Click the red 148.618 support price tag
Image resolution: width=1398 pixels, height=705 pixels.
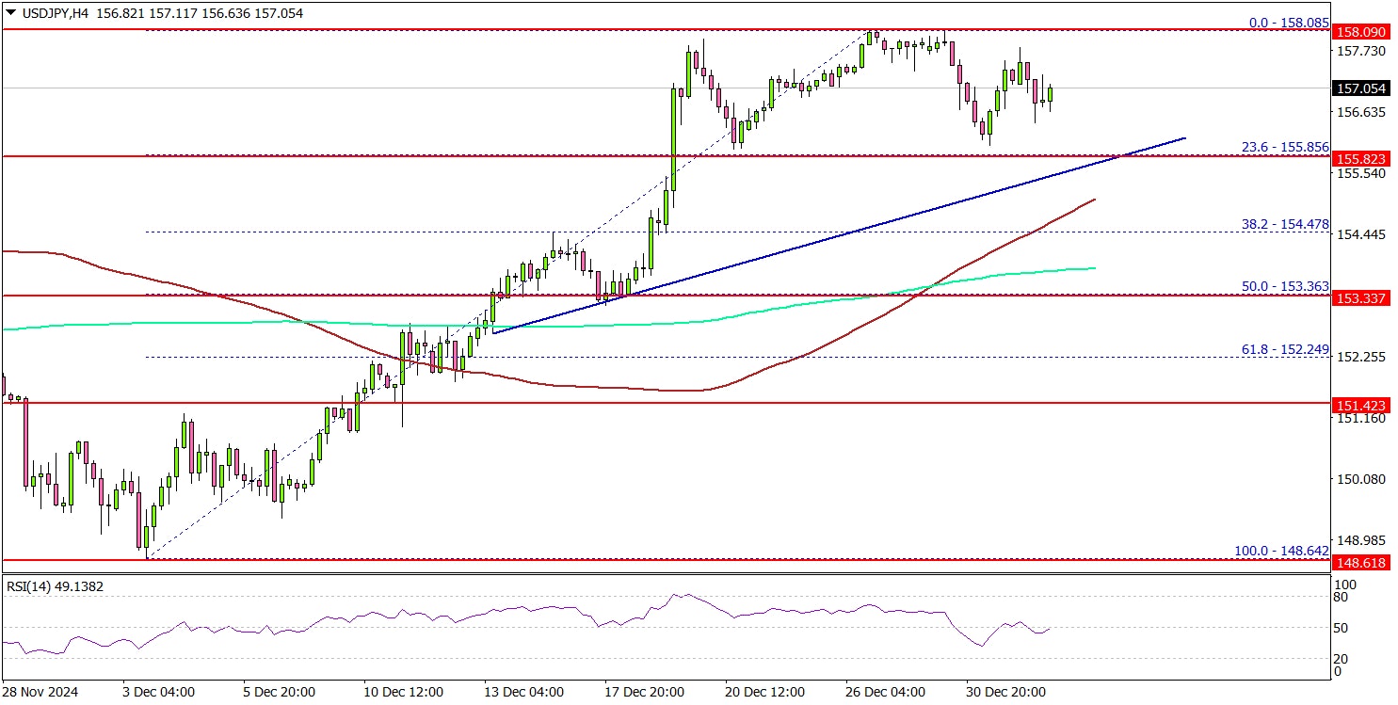[x=1362, y=561]
